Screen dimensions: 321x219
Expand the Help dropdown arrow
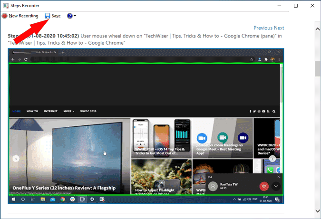(x=75, y=16)
